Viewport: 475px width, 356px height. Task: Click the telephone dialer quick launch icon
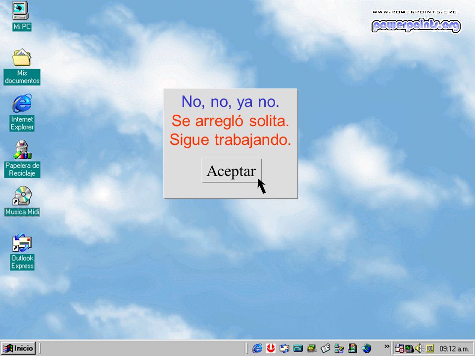coord(311,349)
